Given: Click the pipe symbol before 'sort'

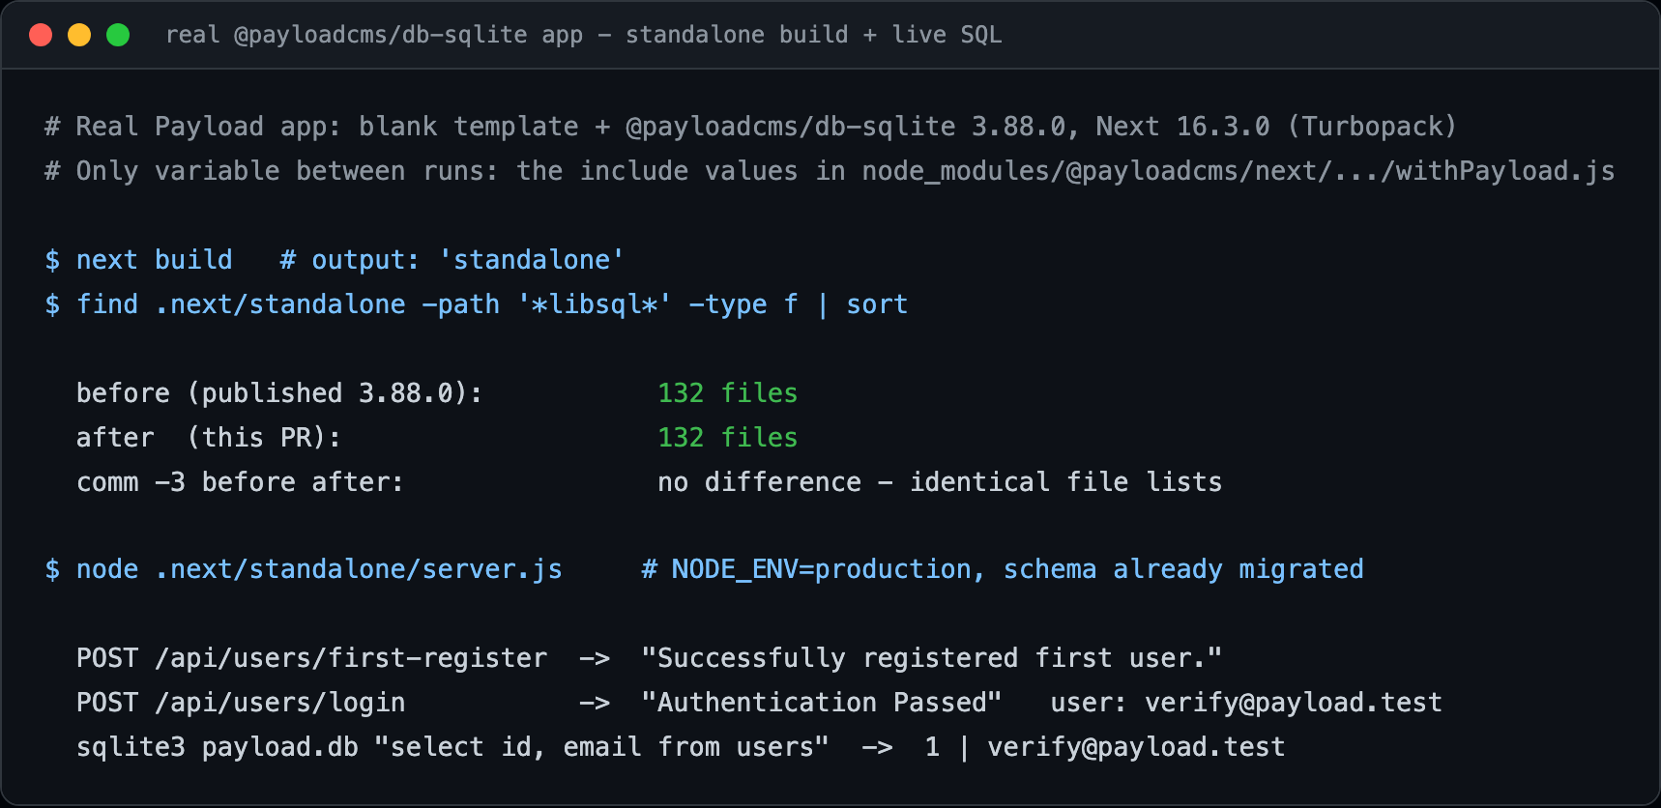Looking at the screenshot, I should coord(823,304).
